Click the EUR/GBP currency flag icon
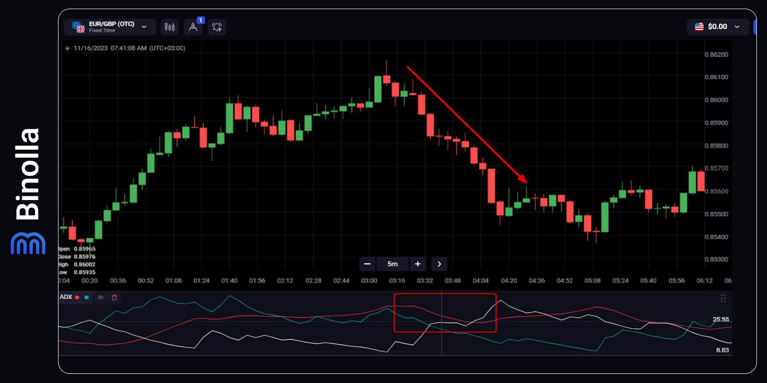The width and height of the screenshot is (767, 383). [x=79, y=27]
